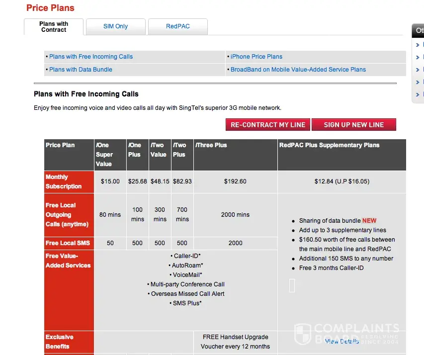Open the RedPAC tab

[x=177, y=26]
